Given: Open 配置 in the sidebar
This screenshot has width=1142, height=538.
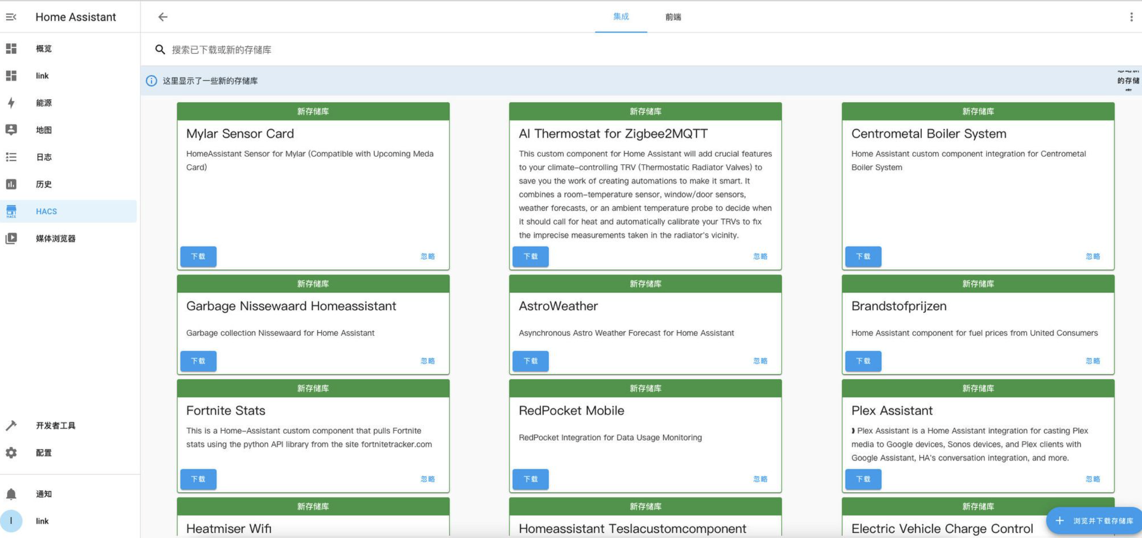Looking at the screenshot, I should (x=68, y=453).
